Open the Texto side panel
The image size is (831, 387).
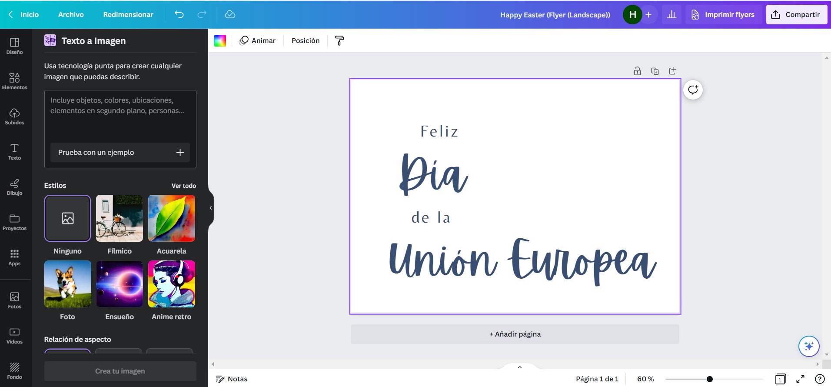[14, 151]
